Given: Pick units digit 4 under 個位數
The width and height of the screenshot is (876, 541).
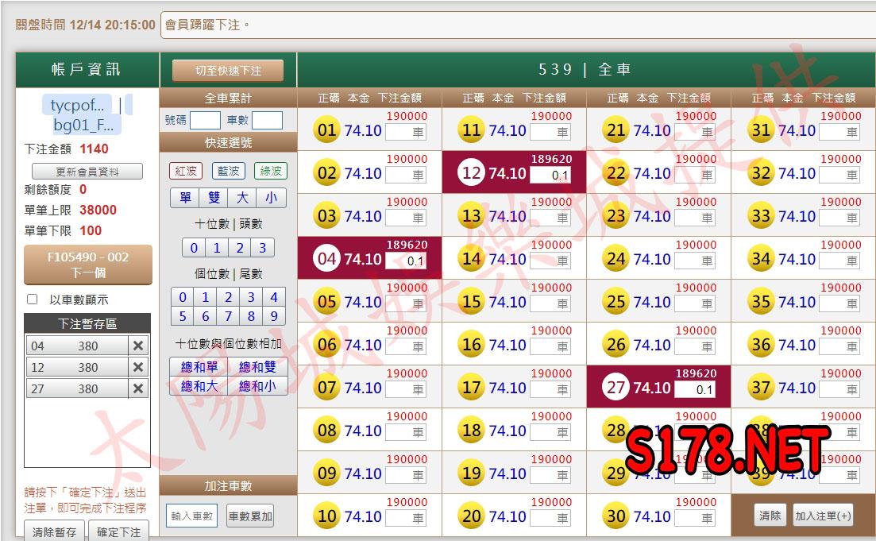Looking at the screenshot, I should 274,297.
